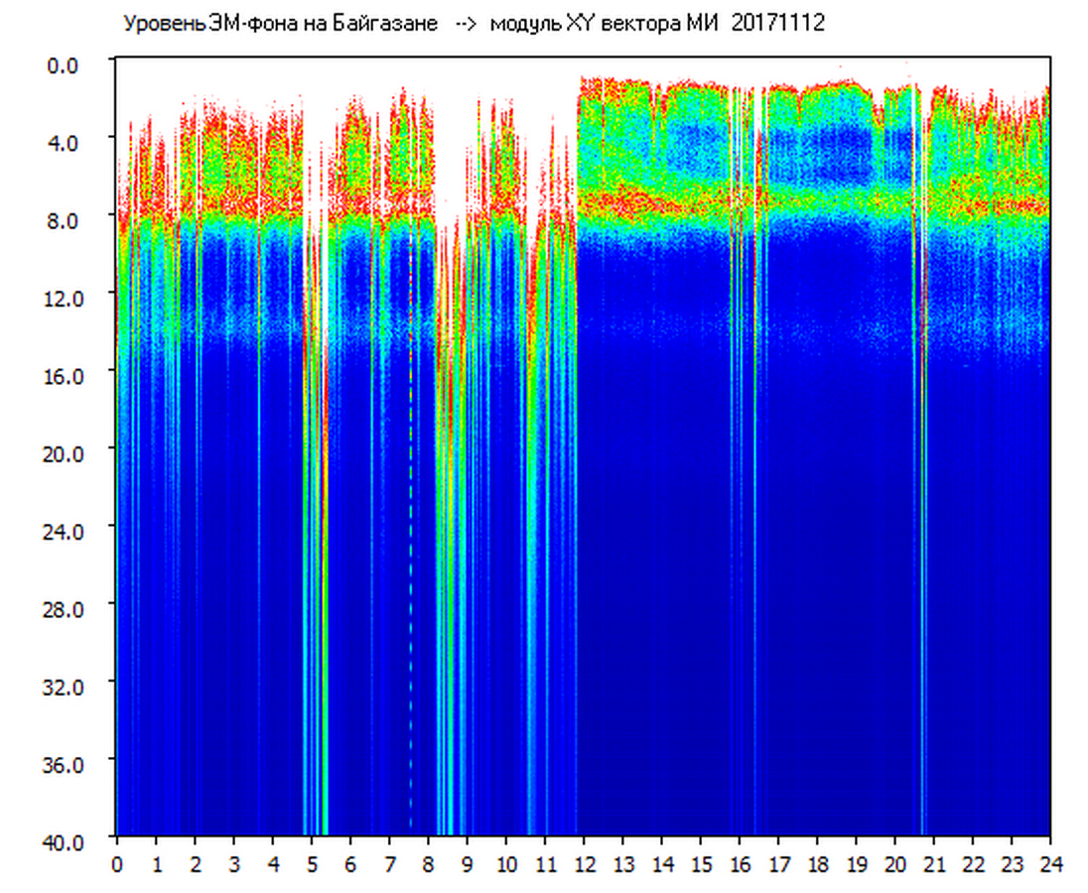Select the hour 8 tick label
Viewport: 1088px width, 893px height.
coord(429,864)
